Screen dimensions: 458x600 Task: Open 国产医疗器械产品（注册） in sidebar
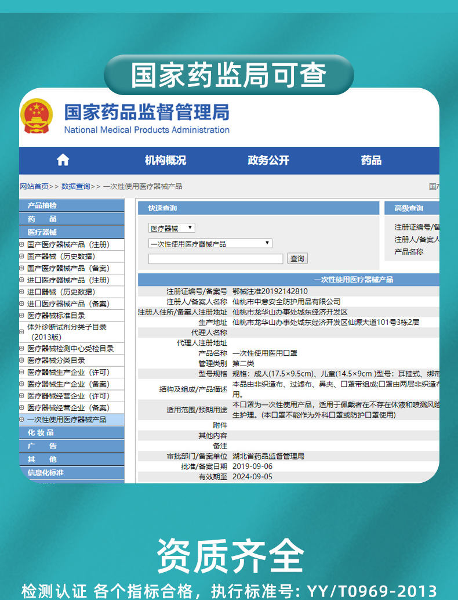[x=68, y=244]
